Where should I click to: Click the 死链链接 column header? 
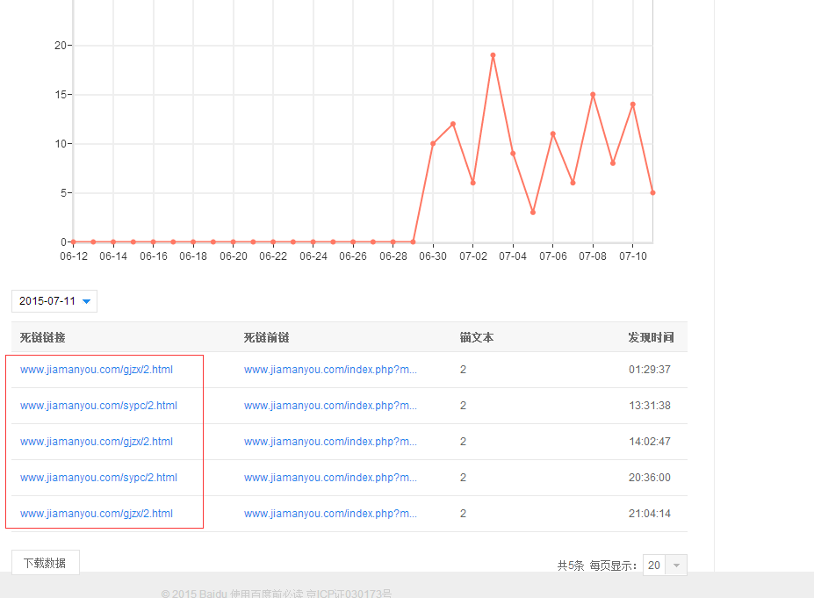(42, 337)
